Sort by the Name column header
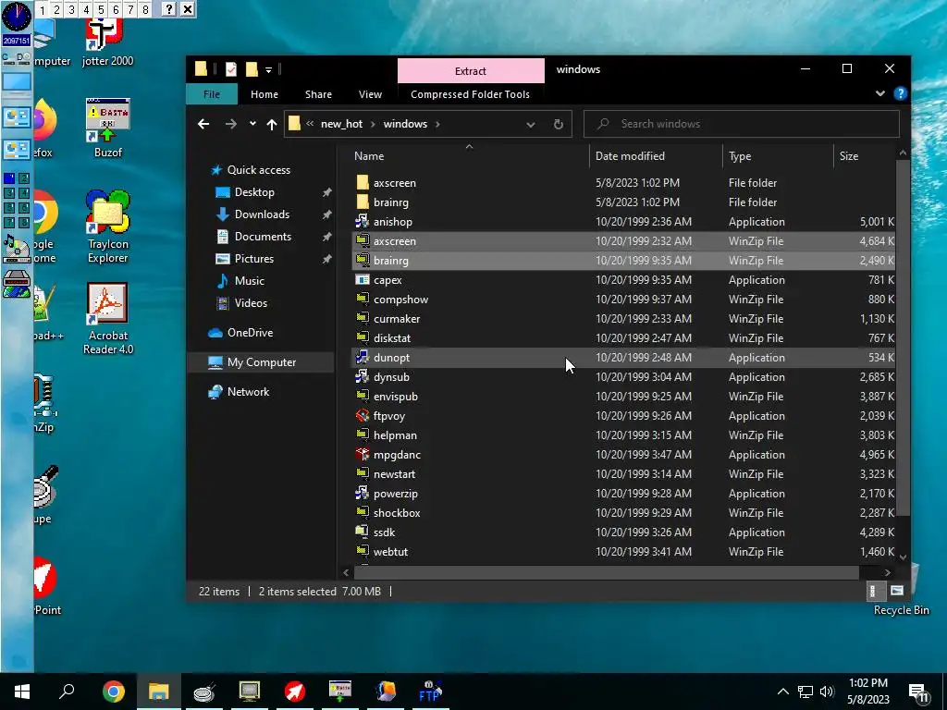Screen dimensions: 947x710 (x=469, y=155)
